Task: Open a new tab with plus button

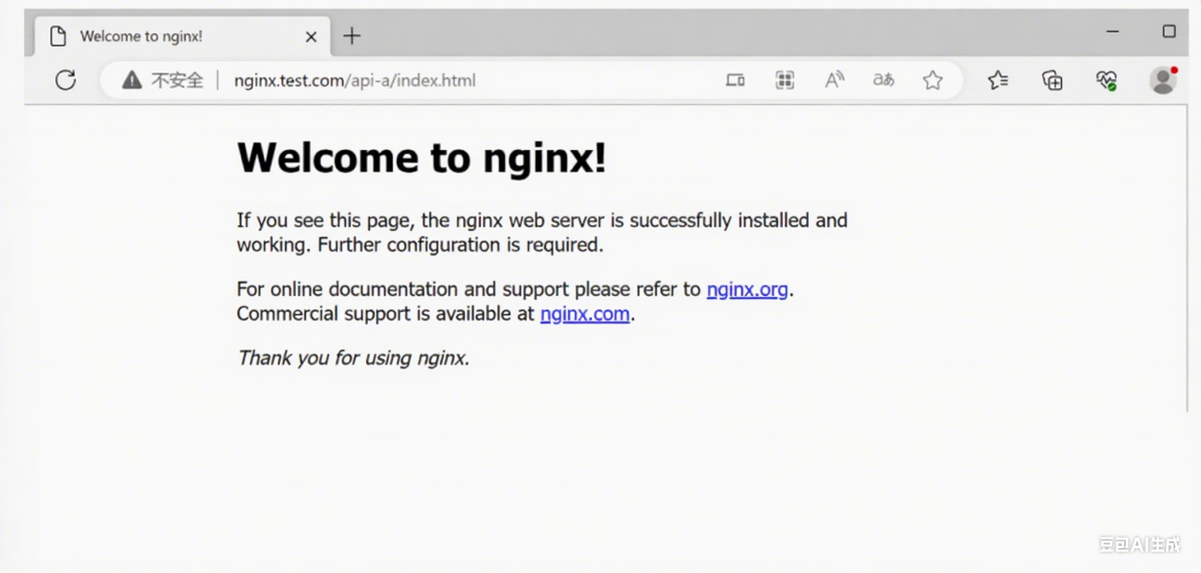Action: 351,36
